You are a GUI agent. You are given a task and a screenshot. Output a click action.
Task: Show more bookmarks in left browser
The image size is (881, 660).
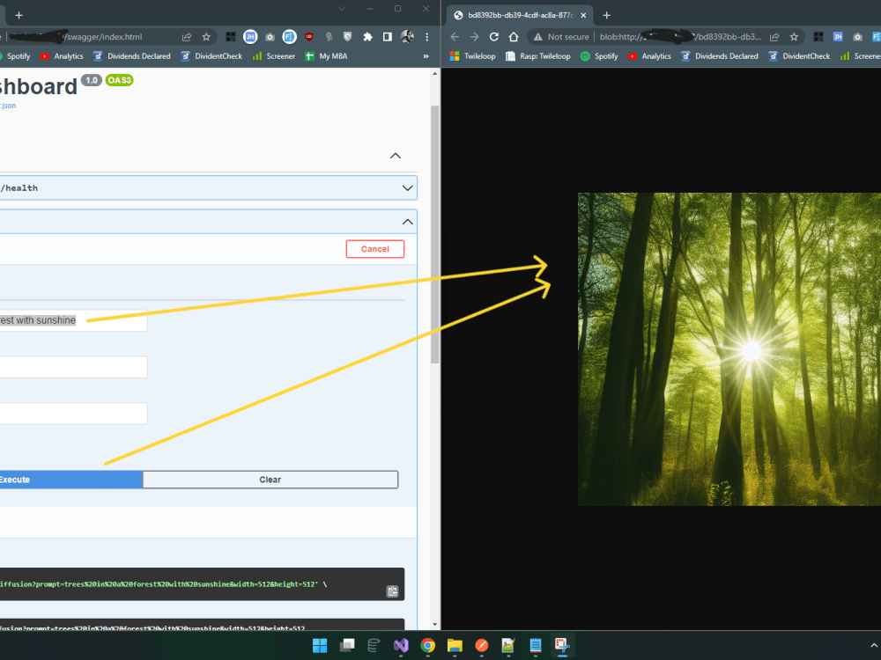(426, 56)
